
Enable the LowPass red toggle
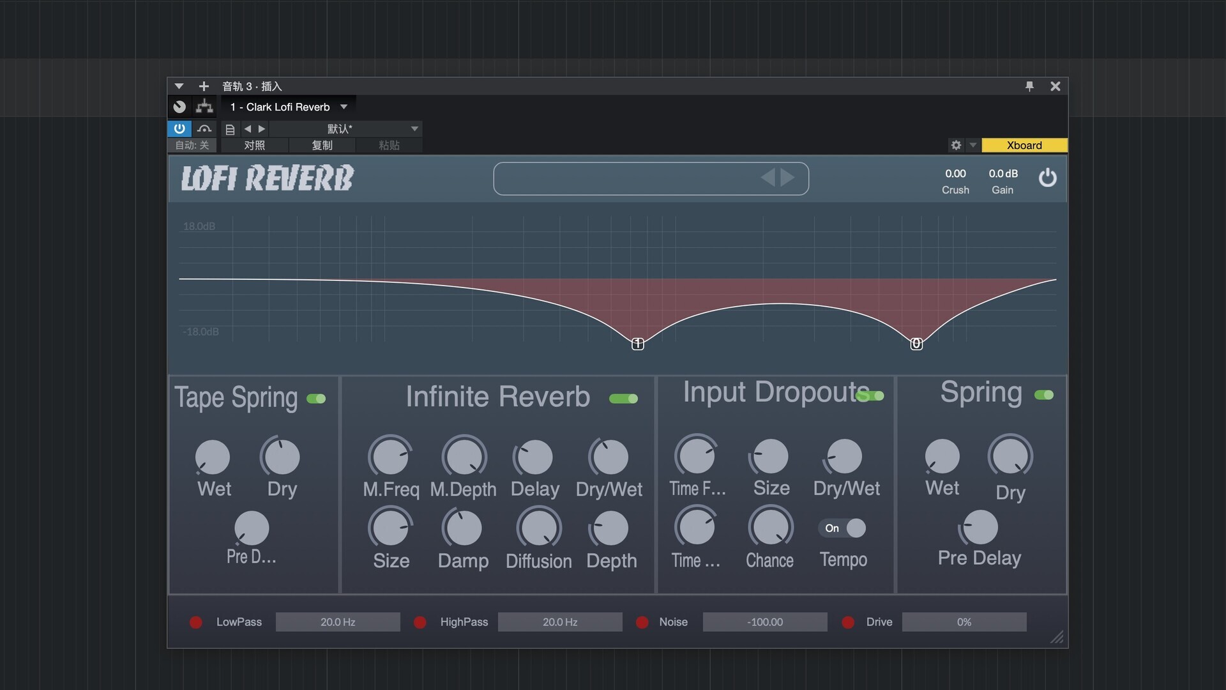(x=196, y=622)
